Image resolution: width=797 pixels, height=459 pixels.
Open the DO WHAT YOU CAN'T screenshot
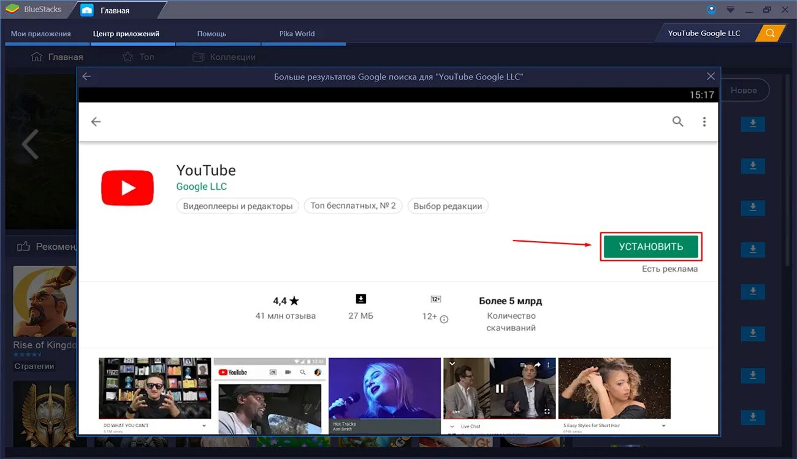155,395
